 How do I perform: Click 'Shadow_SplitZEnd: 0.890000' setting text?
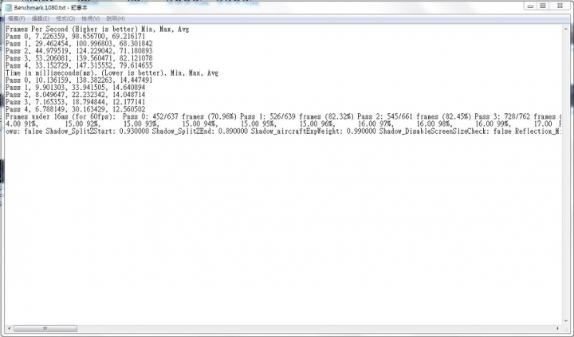[x=200, y=131]
